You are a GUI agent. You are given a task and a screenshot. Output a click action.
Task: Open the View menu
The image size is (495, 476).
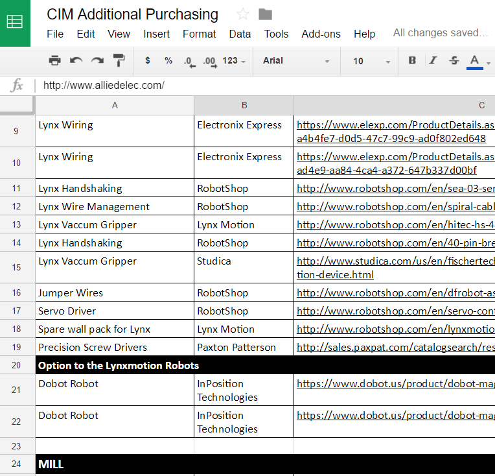tap(119, 34)
